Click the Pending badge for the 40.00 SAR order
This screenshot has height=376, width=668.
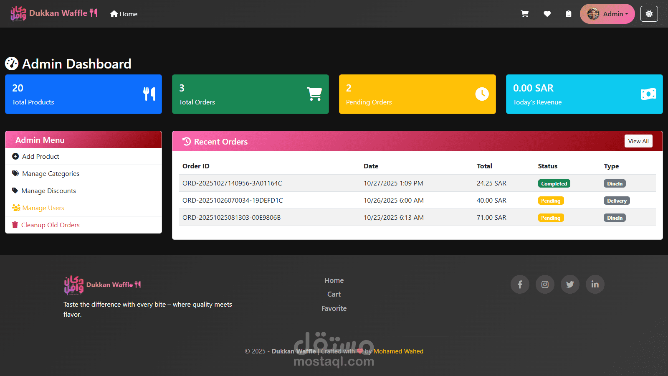tap(551, 201)
